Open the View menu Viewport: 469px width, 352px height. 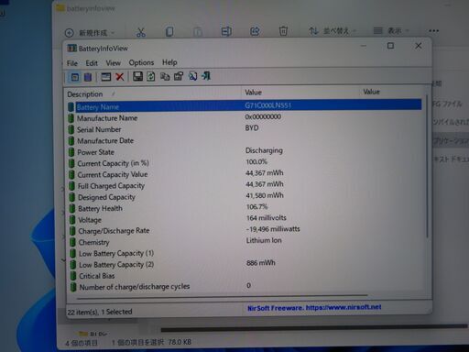coord(113,63)
